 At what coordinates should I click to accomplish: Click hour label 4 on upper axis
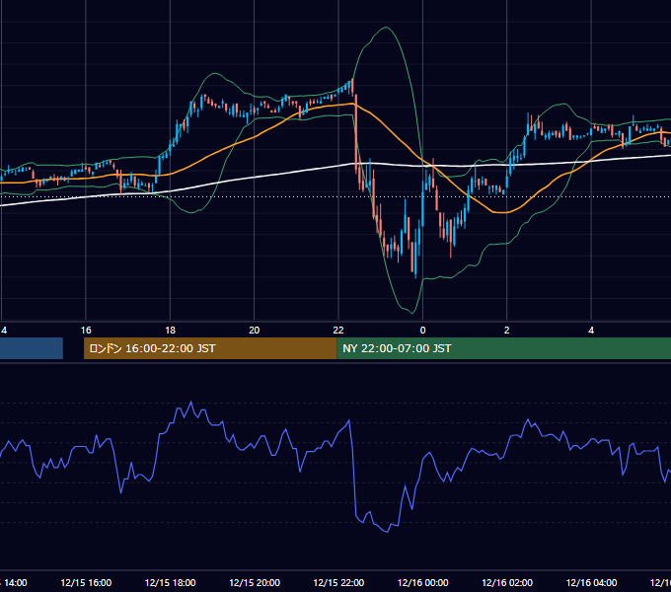591,331
